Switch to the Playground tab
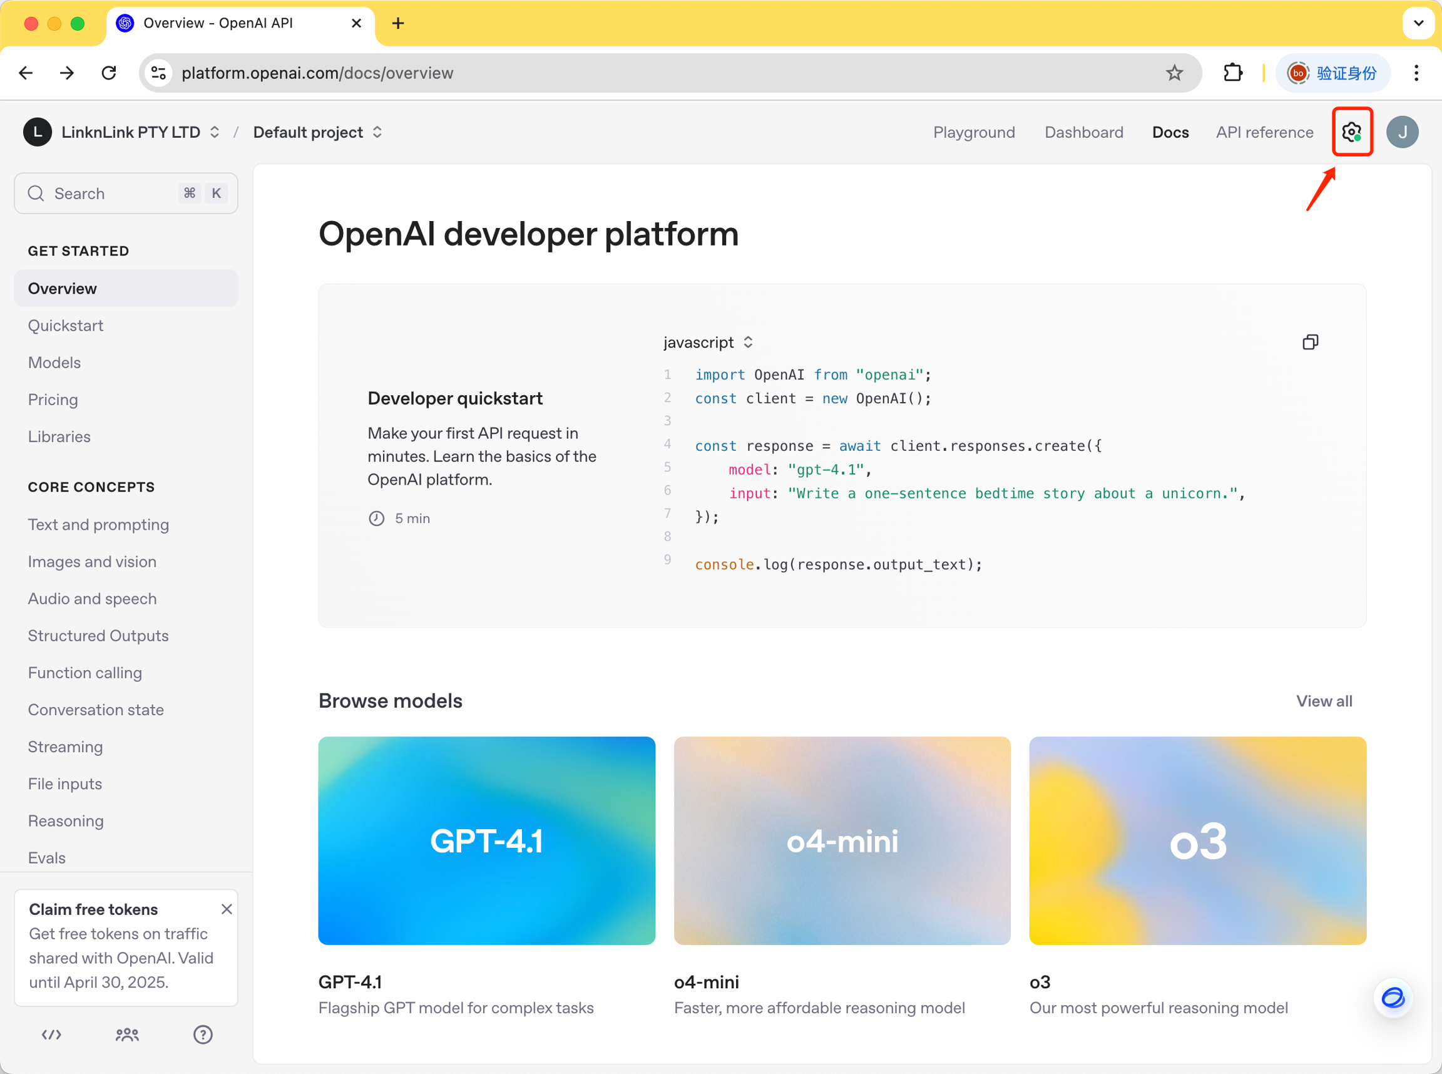The height and width of the screenshot is (1074, 1442). click(x=974, y=132)
